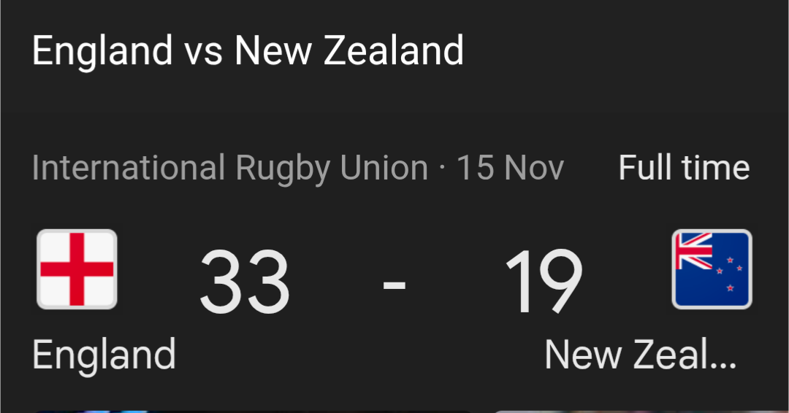This screenshot has height=413, width=789.
Task: Click the Union Jack on New Zealand's flag
Action: point(695,251)
